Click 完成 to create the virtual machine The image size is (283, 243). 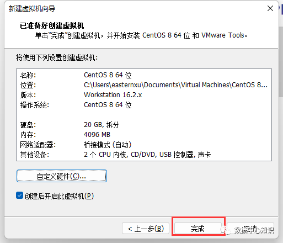click(x=197, y=229)
